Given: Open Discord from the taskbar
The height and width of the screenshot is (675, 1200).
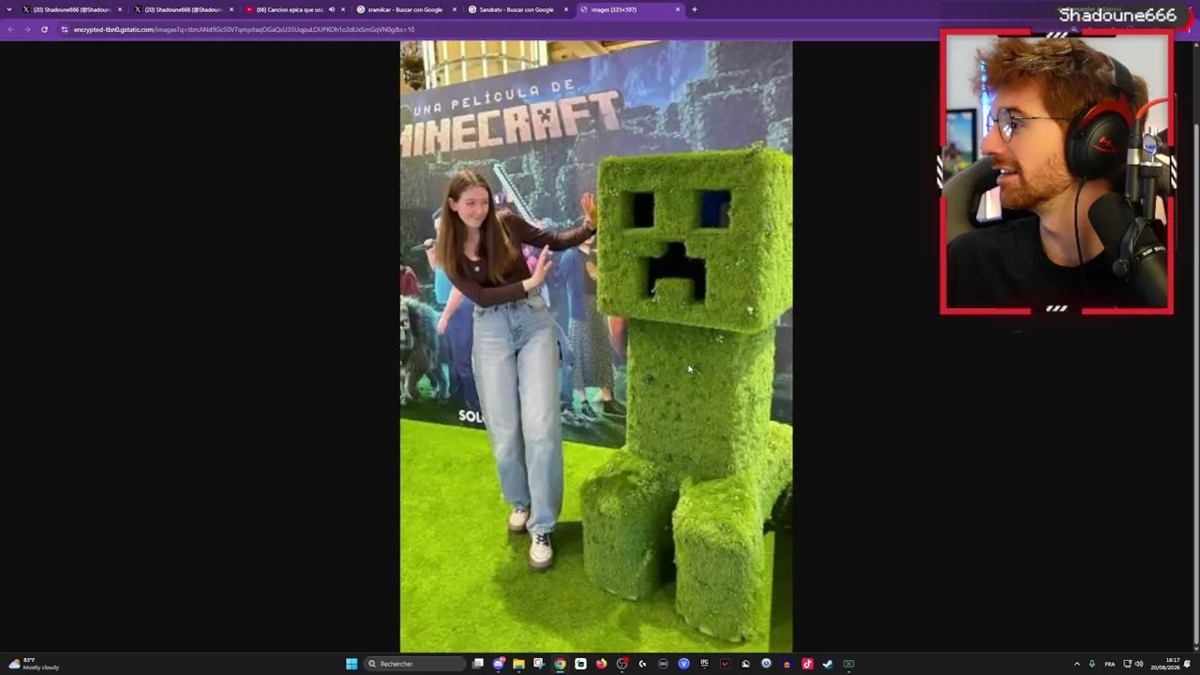Looking at the screenshot, I should coord(499,664).
